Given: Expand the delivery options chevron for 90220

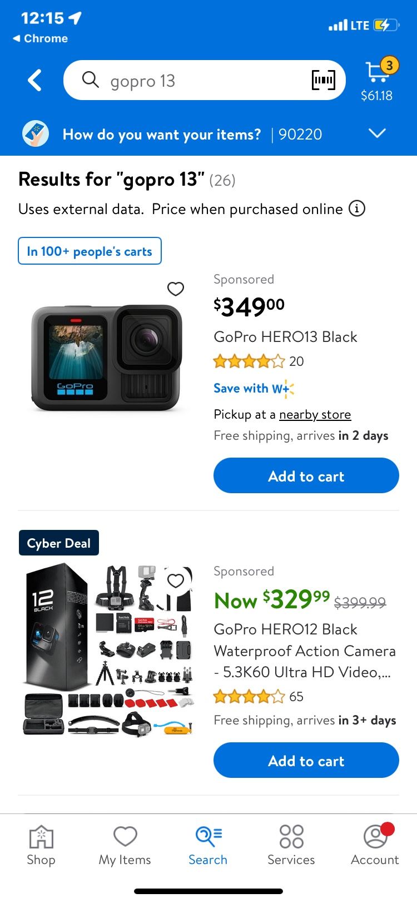Looking at the screenshot, I should tap(377, 133).
